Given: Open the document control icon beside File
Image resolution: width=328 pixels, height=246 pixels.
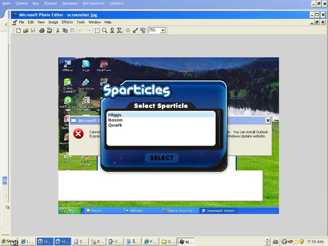Looking at the screenshot, I should point(15,22).
